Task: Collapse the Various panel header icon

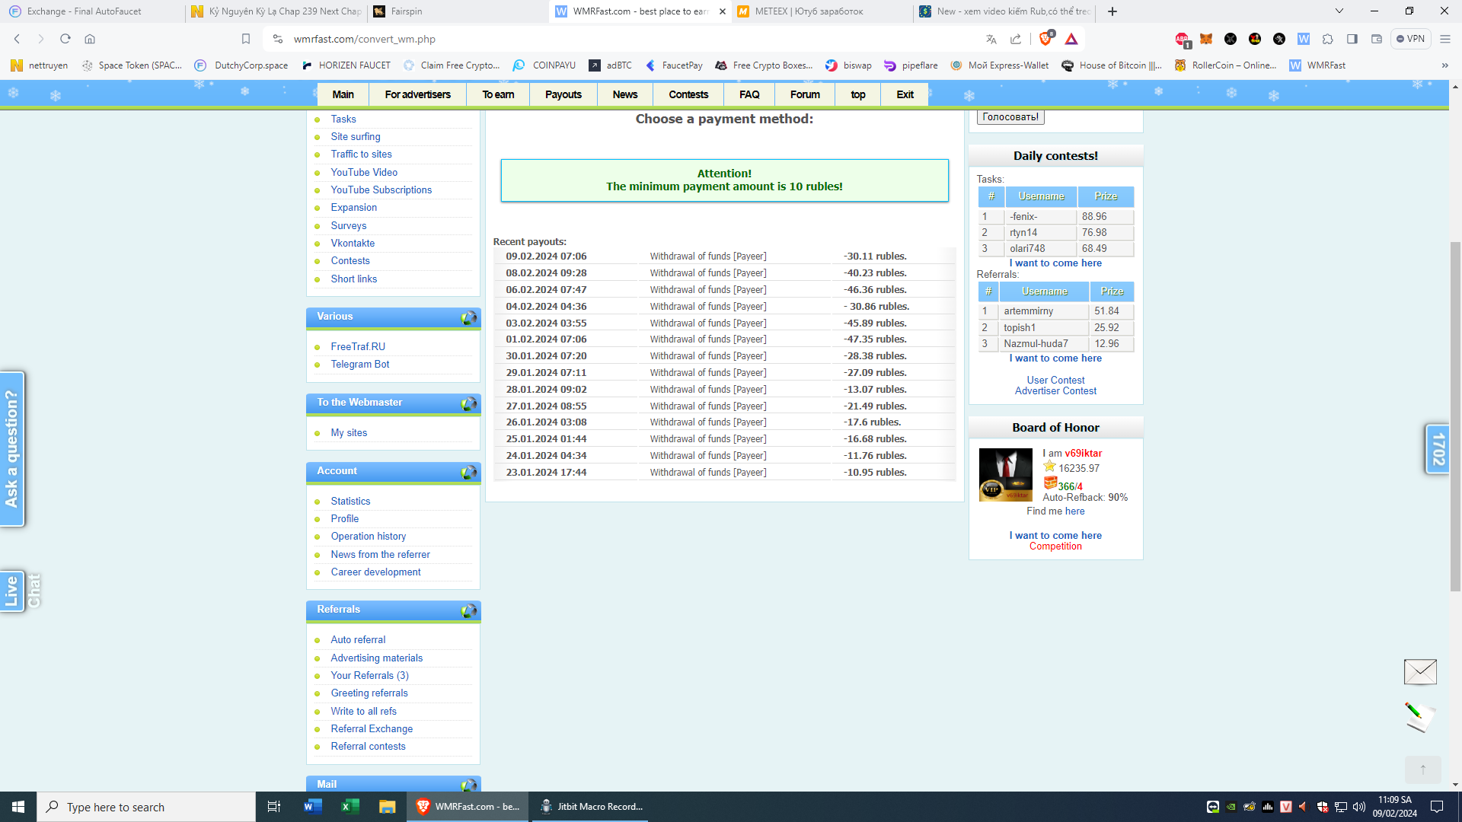Action: 468,317
